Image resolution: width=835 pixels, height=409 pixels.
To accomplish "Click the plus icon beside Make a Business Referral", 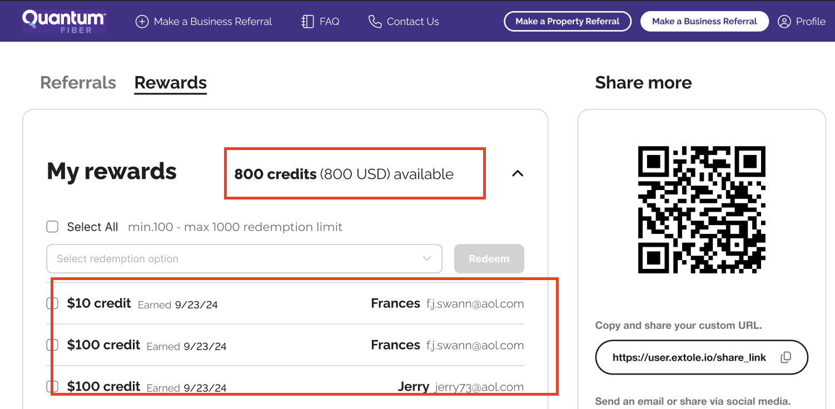I will click(x=142, y=21).
